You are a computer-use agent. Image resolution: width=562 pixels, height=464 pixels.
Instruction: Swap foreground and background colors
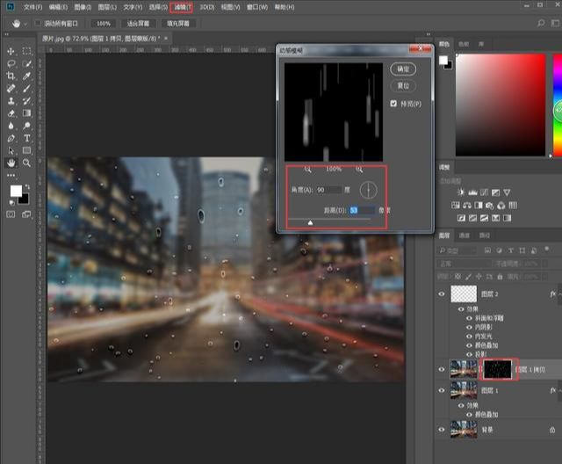tap(27, 187)
